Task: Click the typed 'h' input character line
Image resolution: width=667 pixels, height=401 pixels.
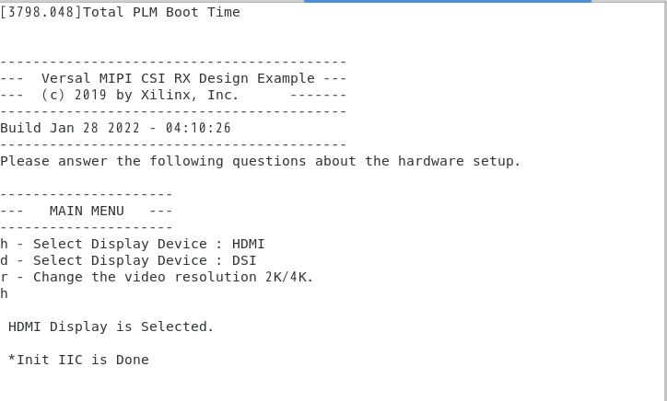Action: 4,293
